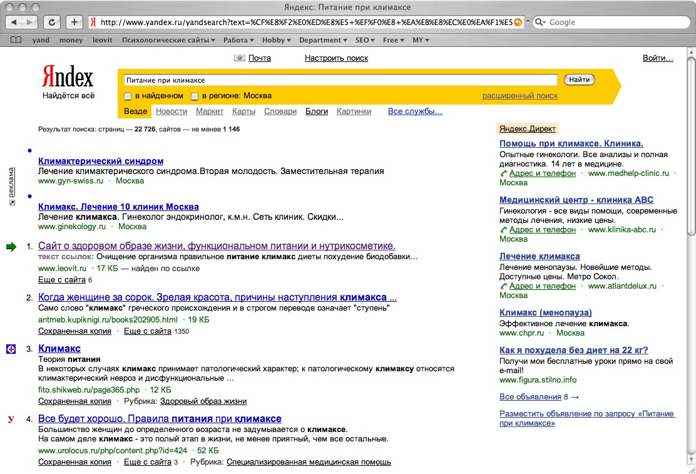Viewport: 696px width, 474px height.
Task: Open the Настроить поиск link
Action: [x=336, y=58]
